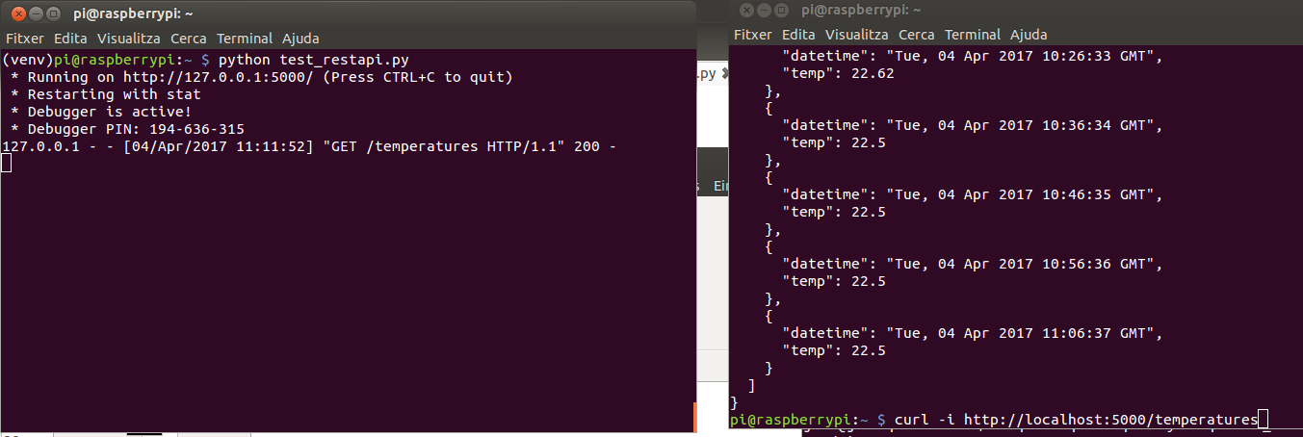
Task: Open Ajuda menu in the curl terminal
Action: pyautogui.click(x=1029, y=35)
